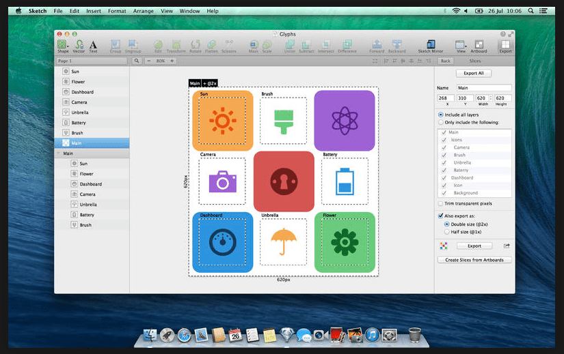This screenshot has height=354, width=564.
Task: Collapse the Main group in layer list
Action: point(58,153)
